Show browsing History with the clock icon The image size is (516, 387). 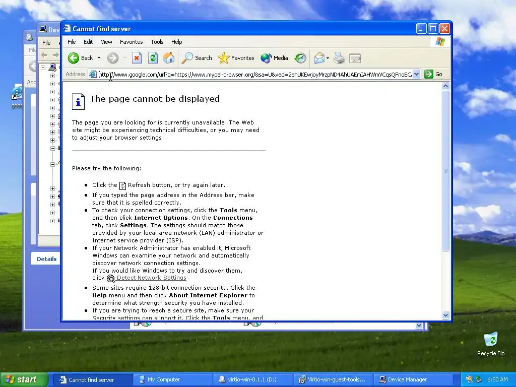click(300, 58)
